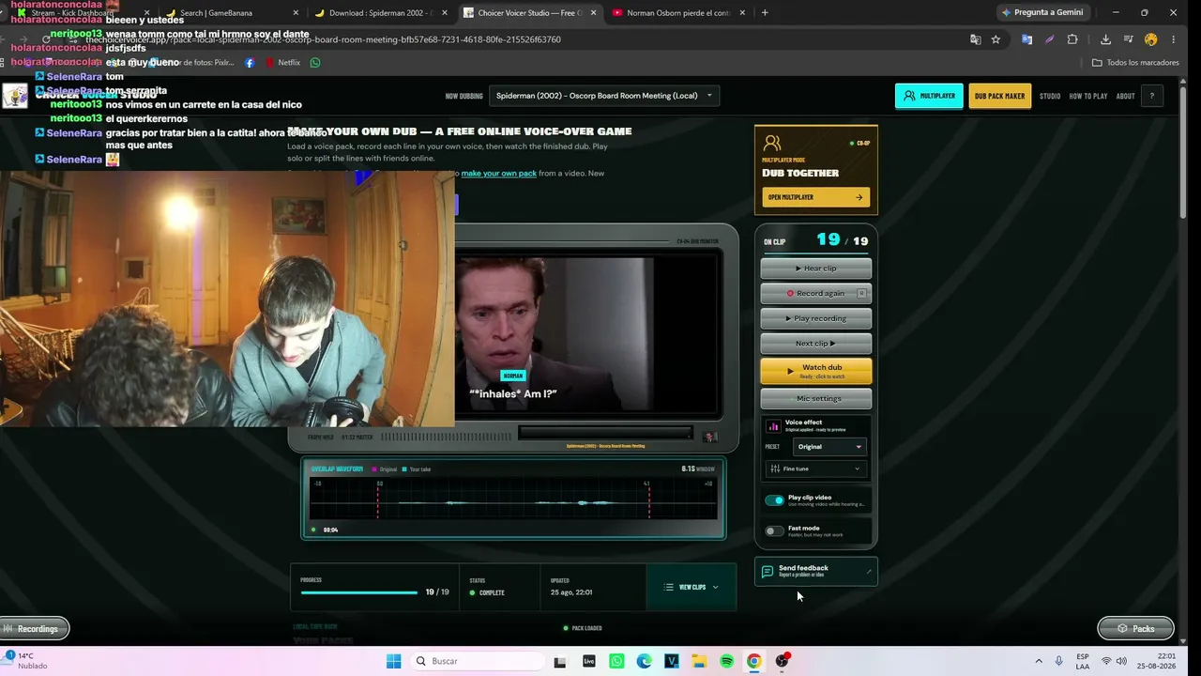Open the Studio nav item

pyautogui.click(x=1050, y=96)
